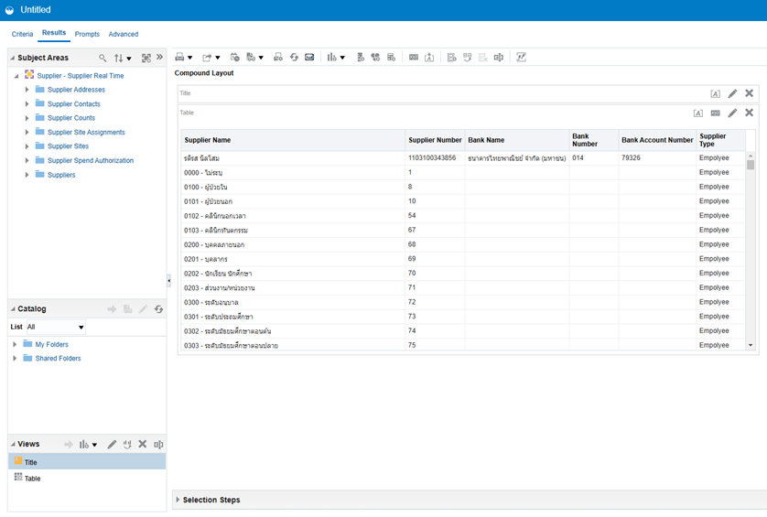Expand the Supplier Contacts folder
767x517 pixels.
tap(27, 103)
